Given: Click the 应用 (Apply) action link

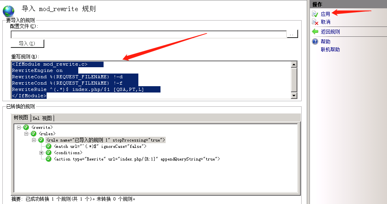Looking at the screenshot, I should point(325,14).
